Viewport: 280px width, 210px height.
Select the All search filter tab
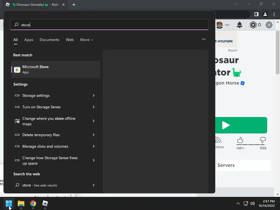(16, 40)
